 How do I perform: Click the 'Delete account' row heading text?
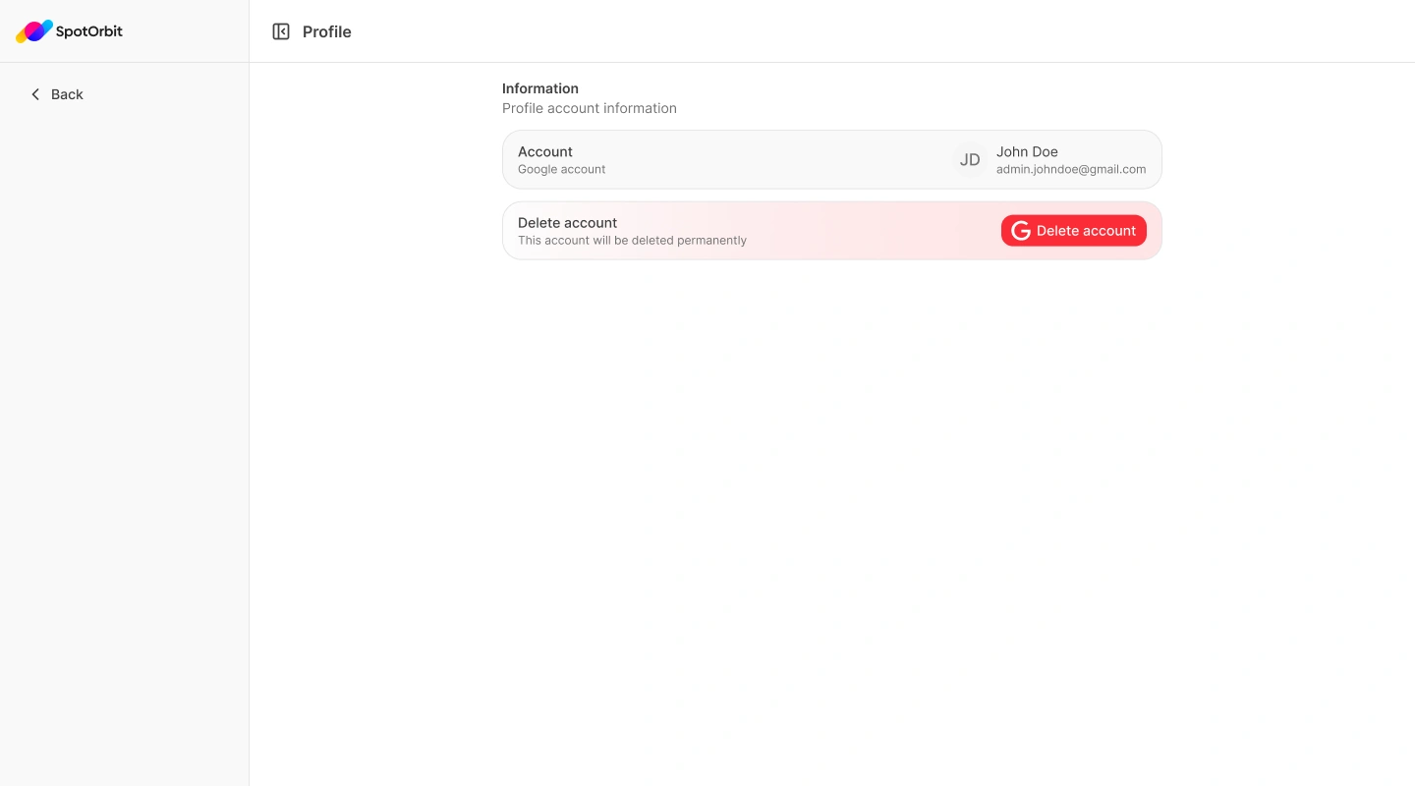pyautogui.click(x=568, y=222)
